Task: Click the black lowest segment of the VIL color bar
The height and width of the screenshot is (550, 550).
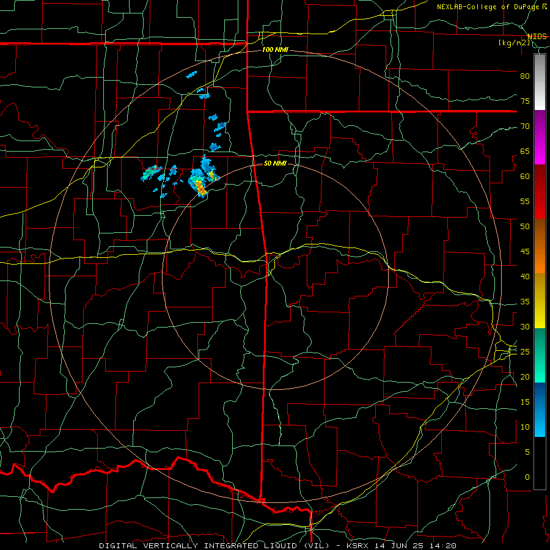Action: (x=540, y=463)
